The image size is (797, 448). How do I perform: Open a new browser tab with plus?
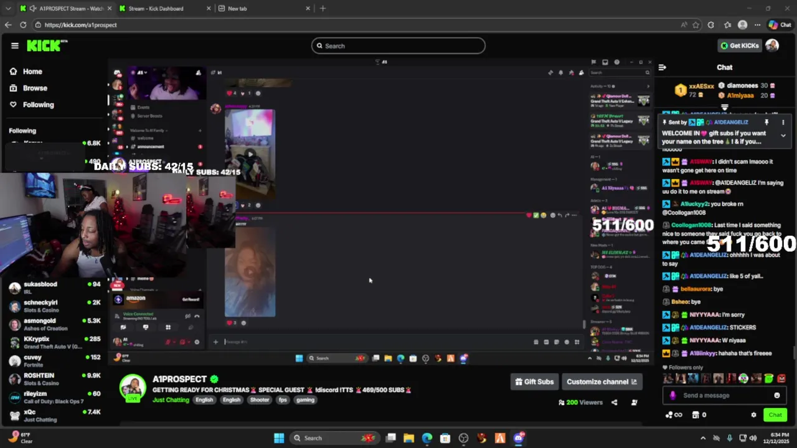tap(323, 8)
